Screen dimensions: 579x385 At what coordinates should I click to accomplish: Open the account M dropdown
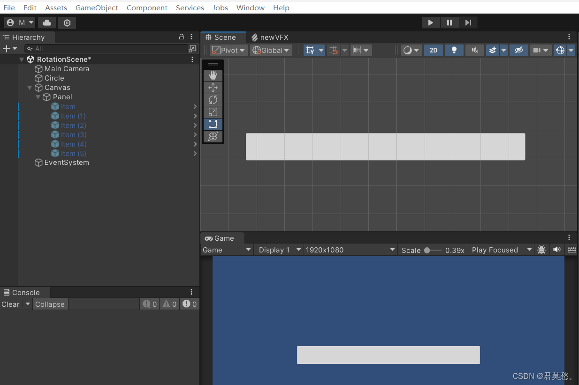pyautogui.click(x=20, y=22)
